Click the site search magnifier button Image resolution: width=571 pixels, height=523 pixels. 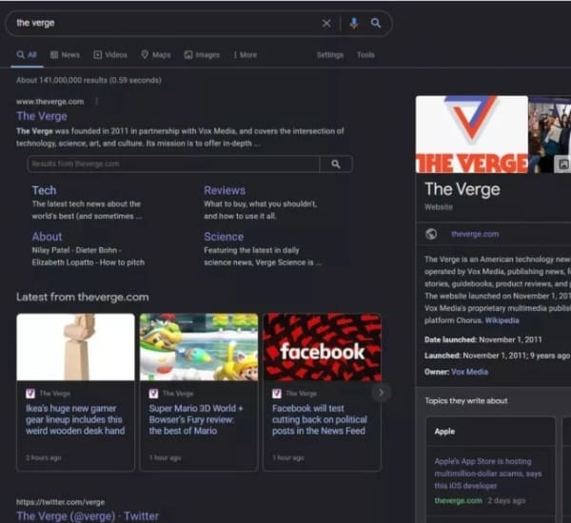(336, 164)
